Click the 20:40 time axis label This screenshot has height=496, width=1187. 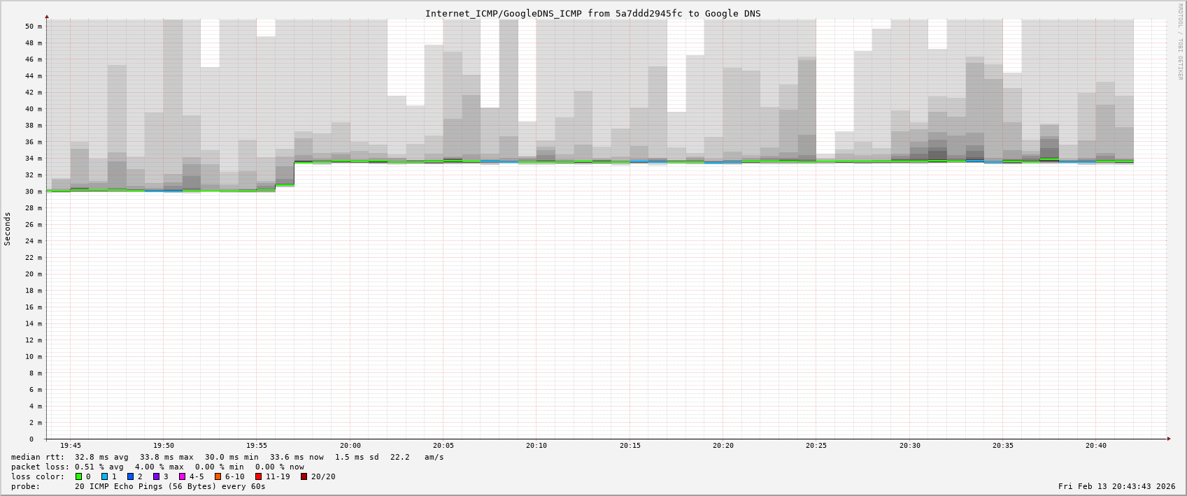1096,446
